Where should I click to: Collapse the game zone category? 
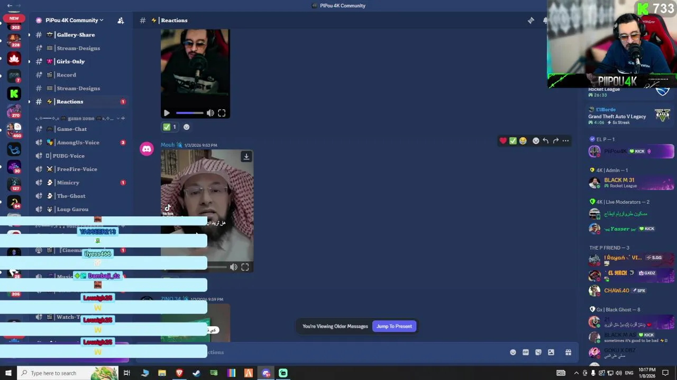tap(77, 118)
